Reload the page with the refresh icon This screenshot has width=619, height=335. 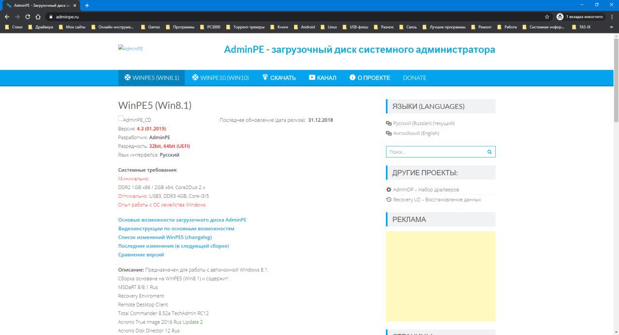tap(28, 16)
